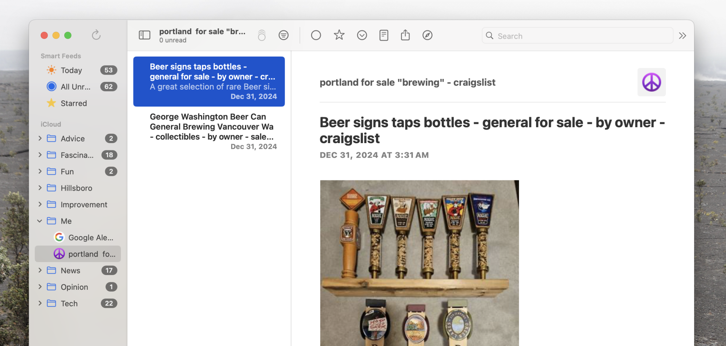726x346 pixels.
Task: Collapse the Me folder
Action: click(x=40, y=221)
